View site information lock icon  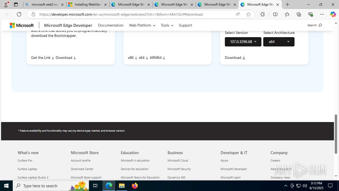[33, 14]
